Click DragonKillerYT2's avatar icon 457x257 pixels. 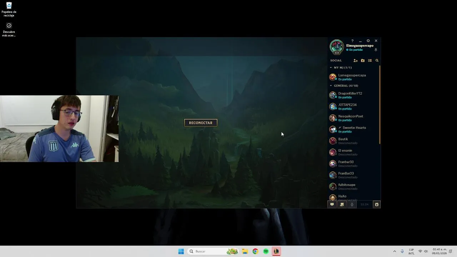pyautogui.click(x=333, y=95)
